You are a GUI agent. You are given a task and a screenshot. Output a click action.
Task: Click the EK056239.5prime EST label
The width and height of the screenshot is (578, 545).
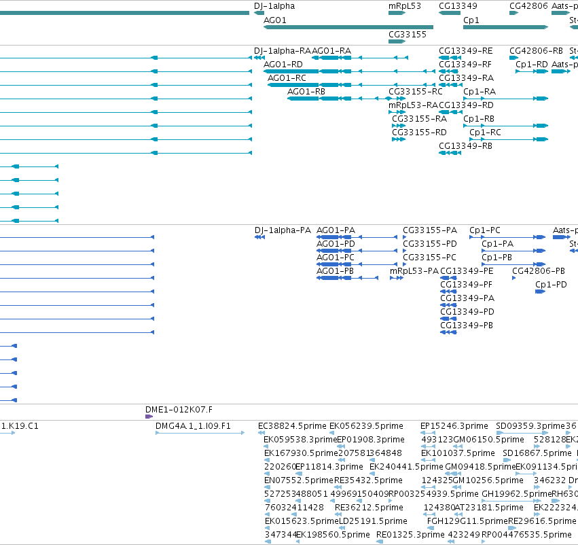point(366,426)
